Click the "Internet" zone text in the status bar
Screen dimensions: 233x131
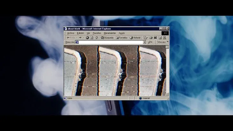pos(146,98)
